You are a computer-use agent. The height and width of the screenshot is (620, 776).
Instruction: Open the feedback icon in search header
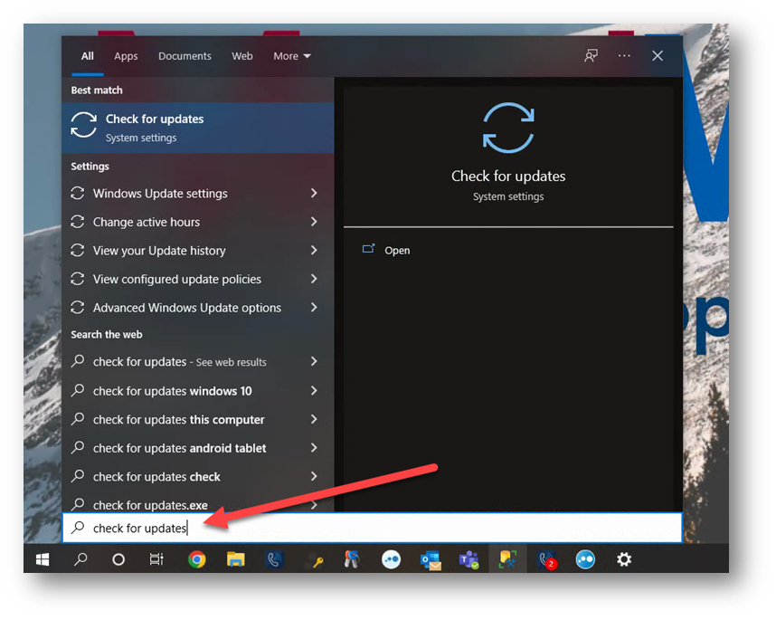click(591, 56)
